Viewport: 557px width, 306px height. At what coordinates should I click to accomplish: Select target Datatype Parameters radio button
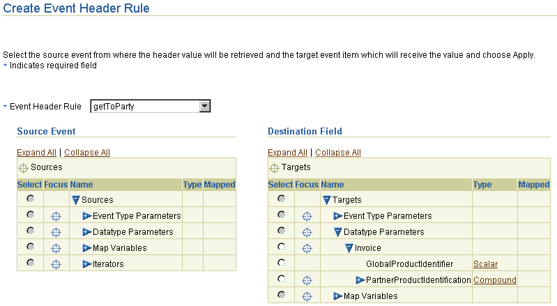282,231
